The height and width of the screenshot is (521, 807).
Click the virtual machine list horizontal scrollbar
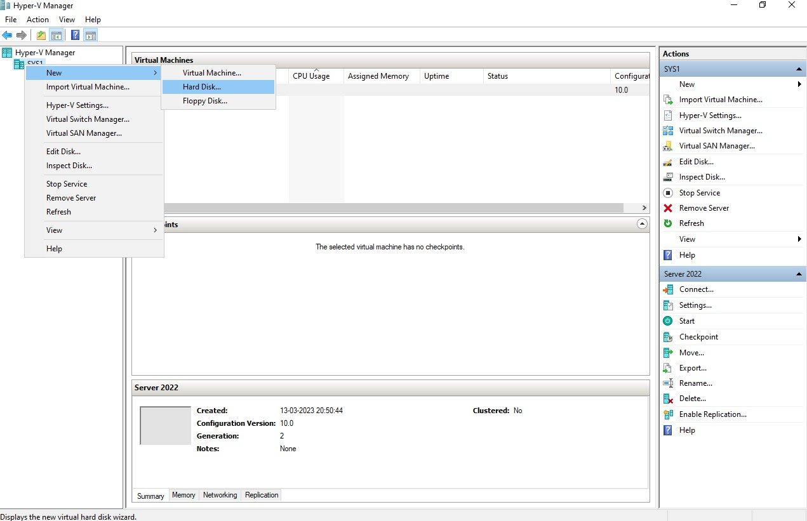(x=394, y=208)
